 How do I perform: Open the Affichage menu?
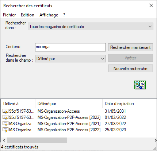[x=49, y=15]
